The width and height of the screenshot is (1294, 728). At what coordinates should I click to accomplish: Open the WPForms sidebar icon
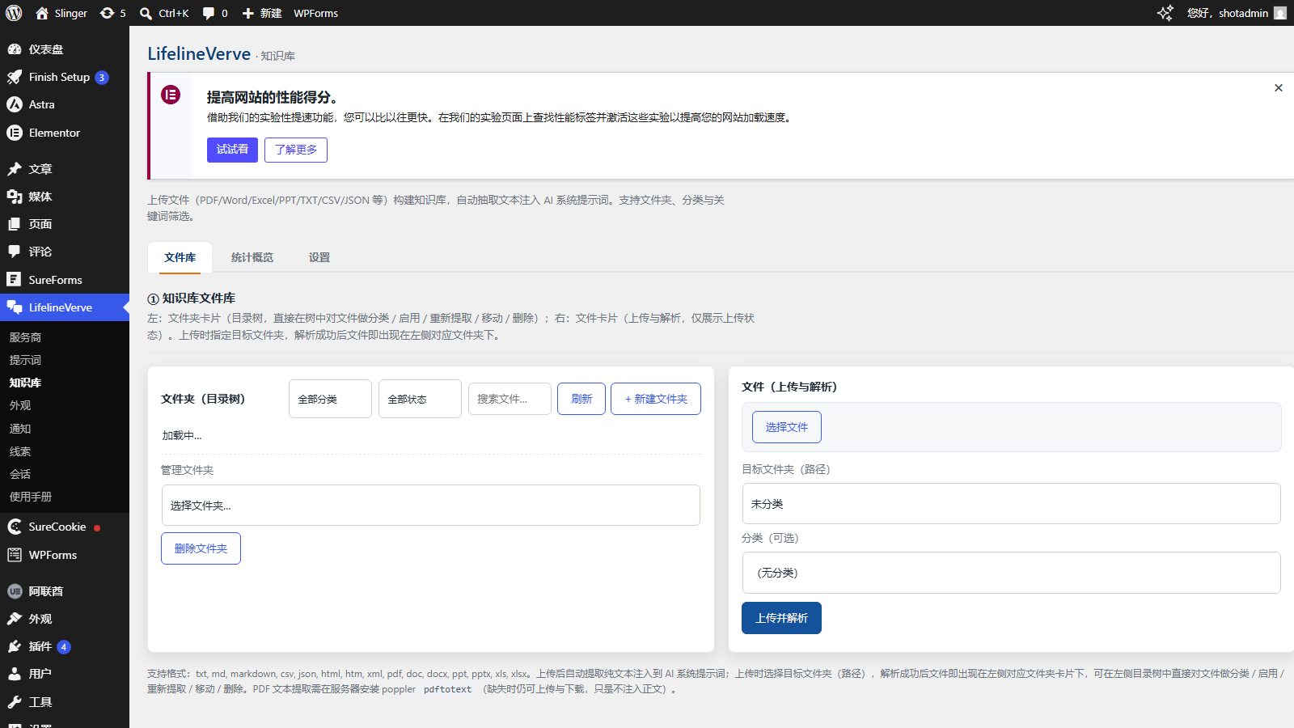(x=15, y=555)
